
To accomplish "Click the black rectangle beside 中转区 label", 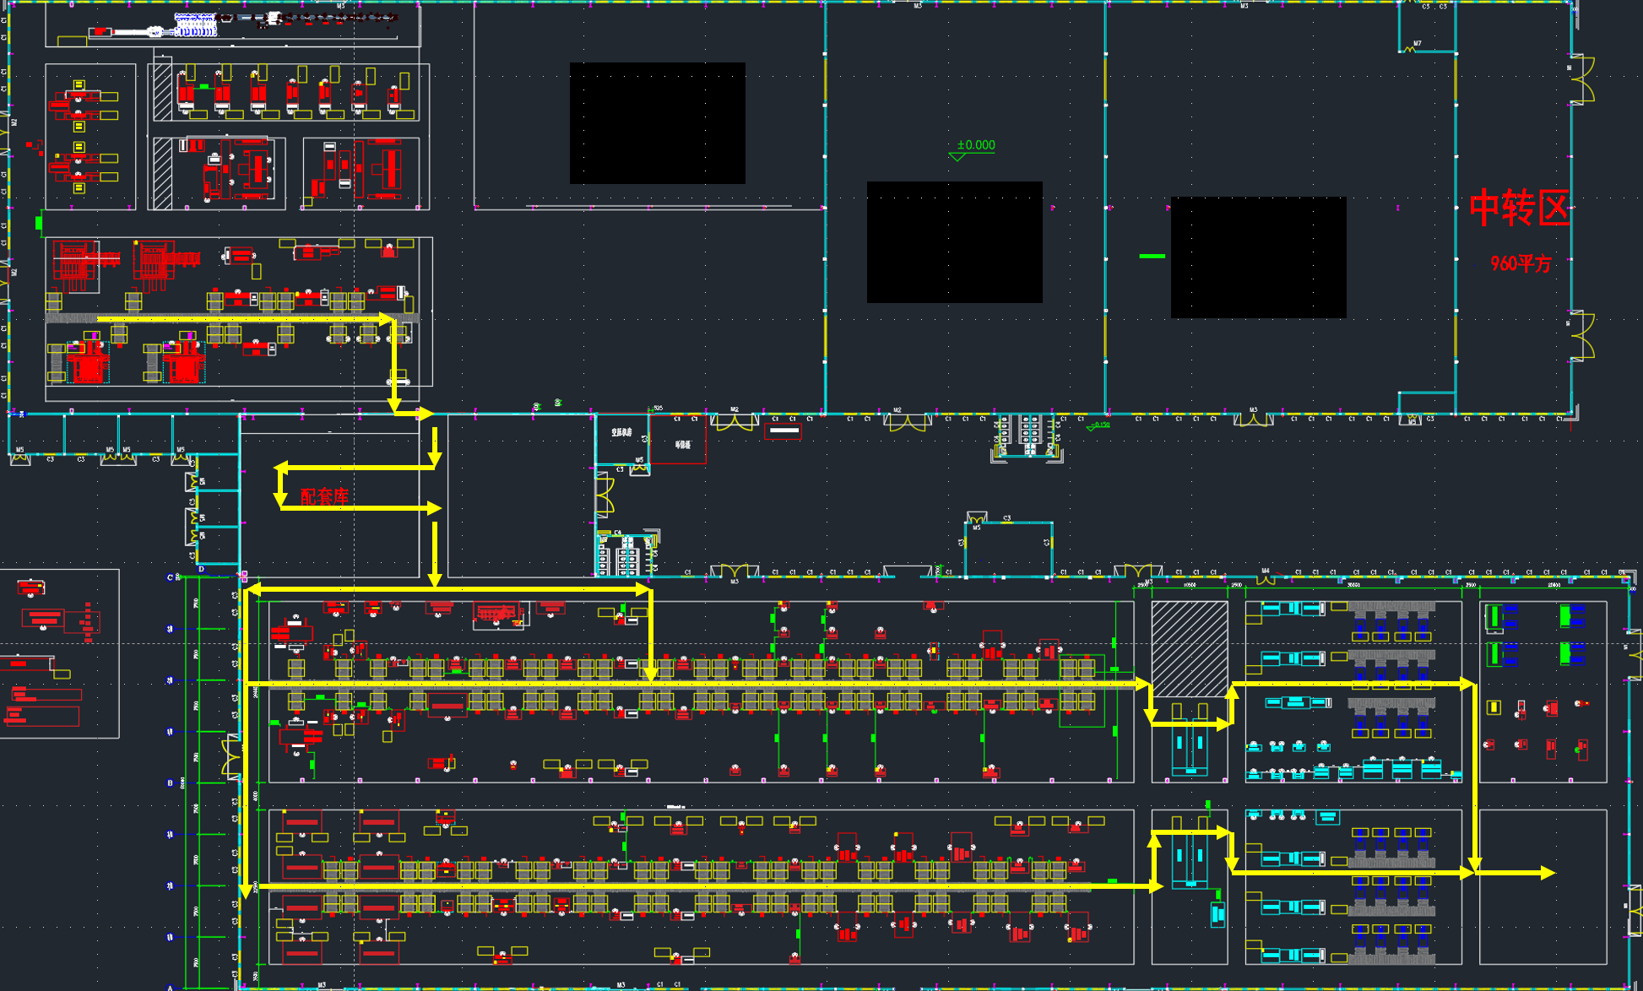I will click(1258, 257).
